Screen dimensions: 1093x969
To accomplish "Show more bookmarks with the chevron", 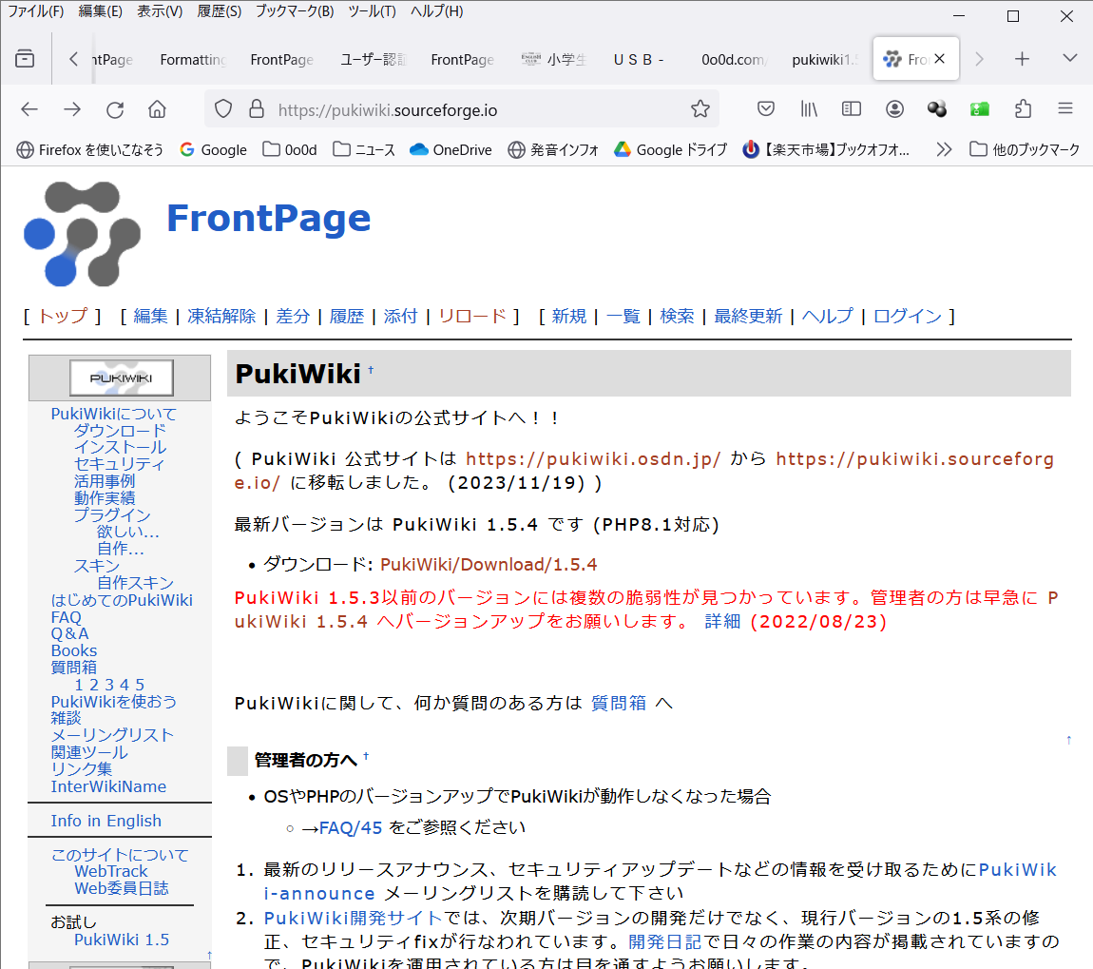I will (x=944, y=149).
